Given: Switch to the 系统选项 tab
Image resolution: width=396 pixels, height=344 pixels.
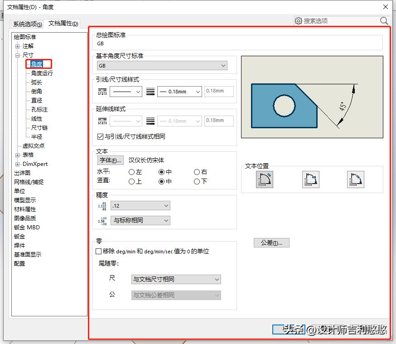Looking at the screenshot, I should (x=26, y=24).
